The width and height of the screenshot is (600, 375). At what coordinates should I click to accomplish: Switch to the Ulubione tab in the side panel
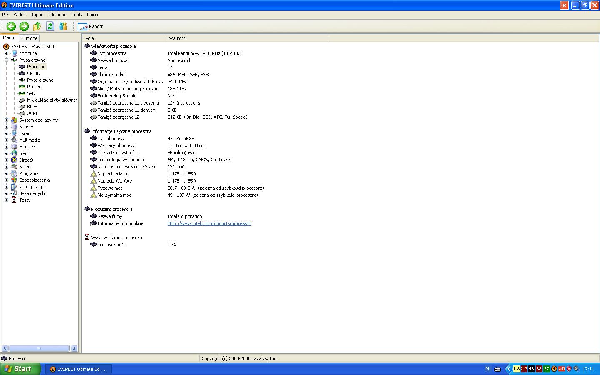tap(29, 38)
